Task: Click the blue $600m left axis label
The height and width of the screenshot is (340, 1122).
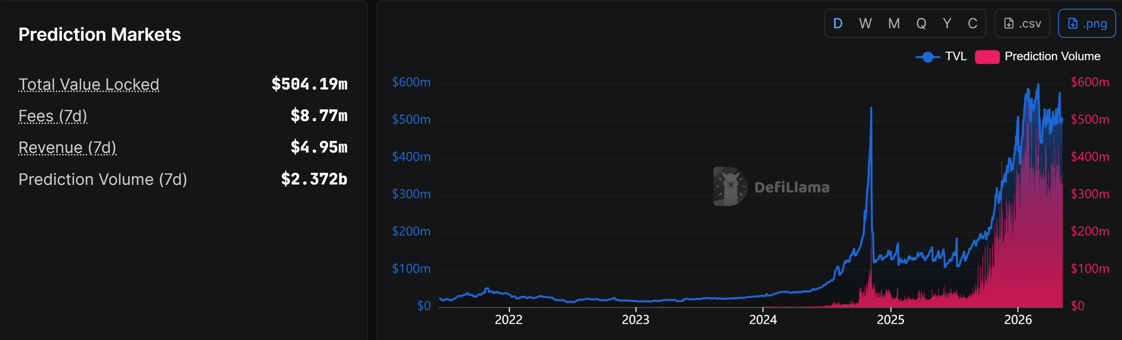Action: [x=411, y=82]
